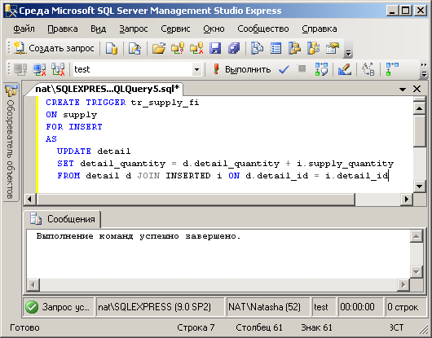Maximize the Management Studio window

pos(405,11)
